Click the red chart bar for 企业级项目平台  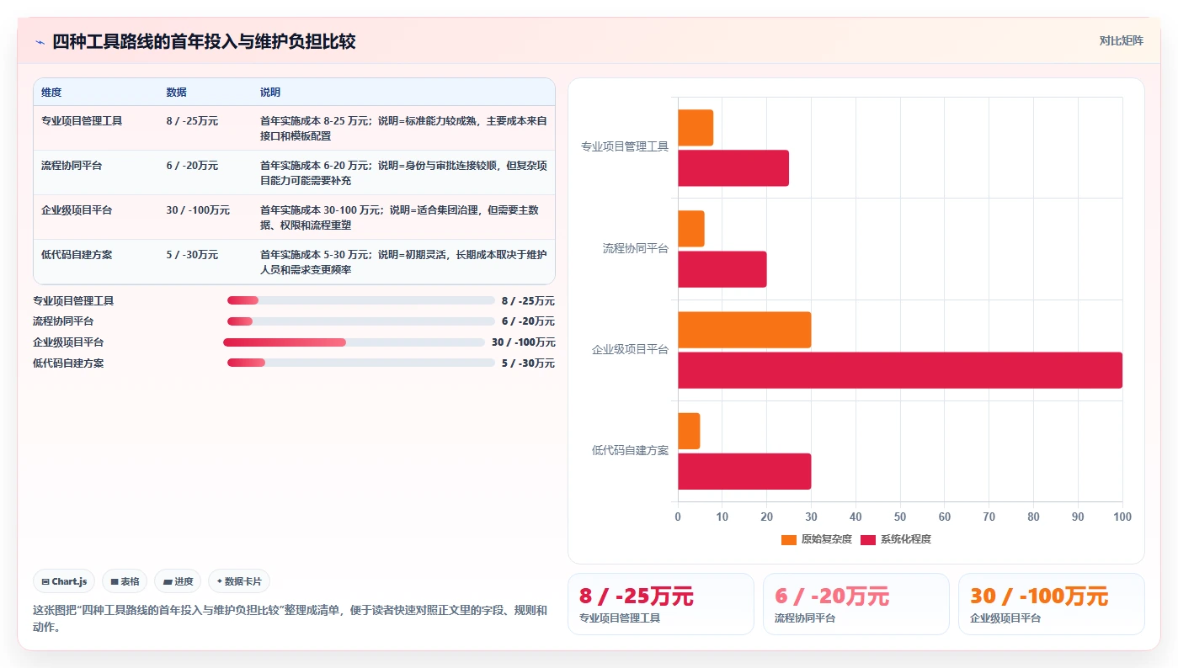[x=900, y=370]
